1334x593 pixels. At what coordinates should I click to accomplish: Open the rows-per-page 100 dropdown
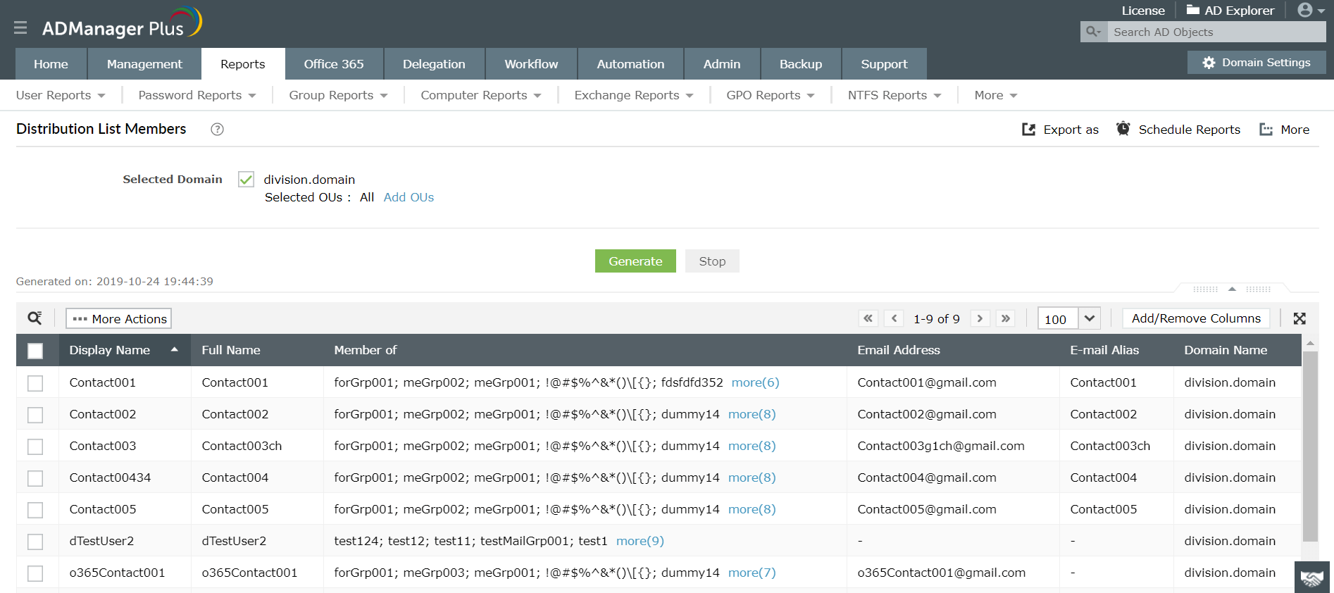(1068, 318)
